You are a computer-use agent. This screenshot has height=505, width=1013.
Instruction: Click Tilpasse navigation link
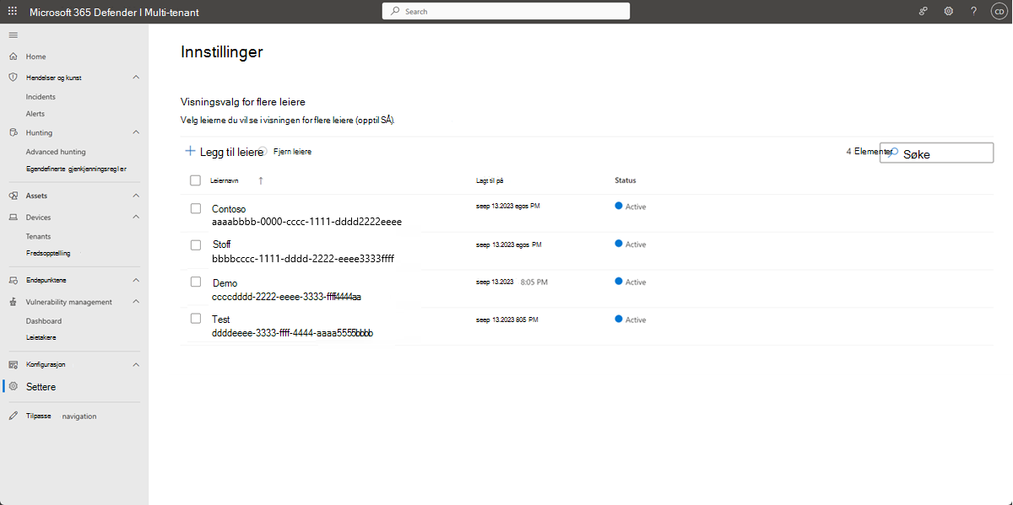61,416
